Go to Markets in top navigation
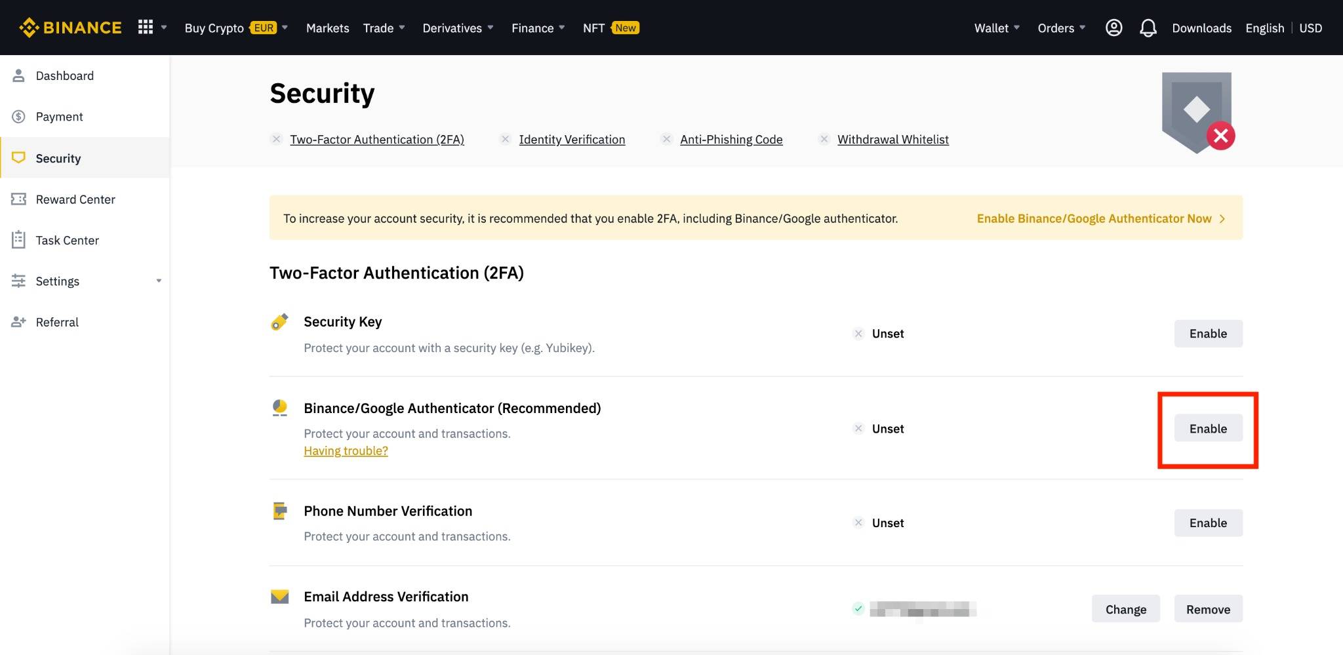1343x655 pixels. [327, 28]
